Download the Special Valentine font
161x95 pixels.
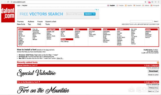[x=153, y=71]
